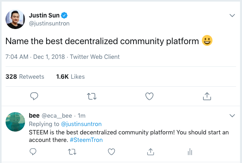
Task: Share bee's reply tweet
Action: pyautogui.click(x=151, y=151)
